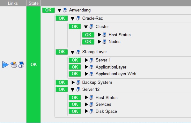Select the Server 1 tree entry
191x123 pixels.
pyautogui.click(x=103, y=60)
